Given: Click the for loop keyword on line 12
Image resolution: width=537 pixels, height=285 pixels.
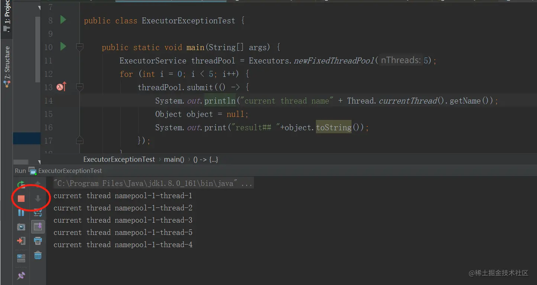Looking at the screenshot, I should [126, 74].
